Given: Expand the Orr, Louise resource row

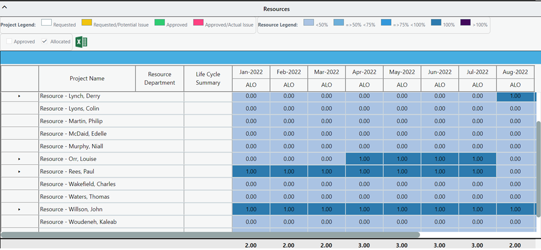Looking at the screenshot, I should click(19, 159).
